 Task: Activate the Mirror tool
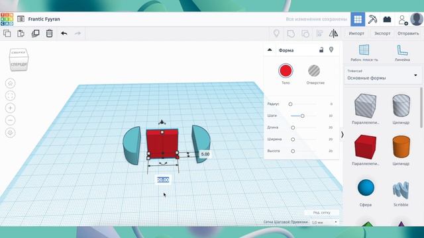[333, 34]
